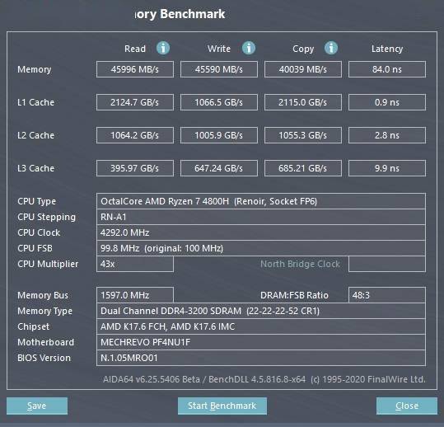The image size is (444, 427).
Task: Click L2 Cache Read value 1064.2 GB/s
Action: point(135,135)
